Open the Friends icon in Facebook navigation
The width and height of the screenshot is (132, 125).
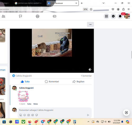point(3,16)
